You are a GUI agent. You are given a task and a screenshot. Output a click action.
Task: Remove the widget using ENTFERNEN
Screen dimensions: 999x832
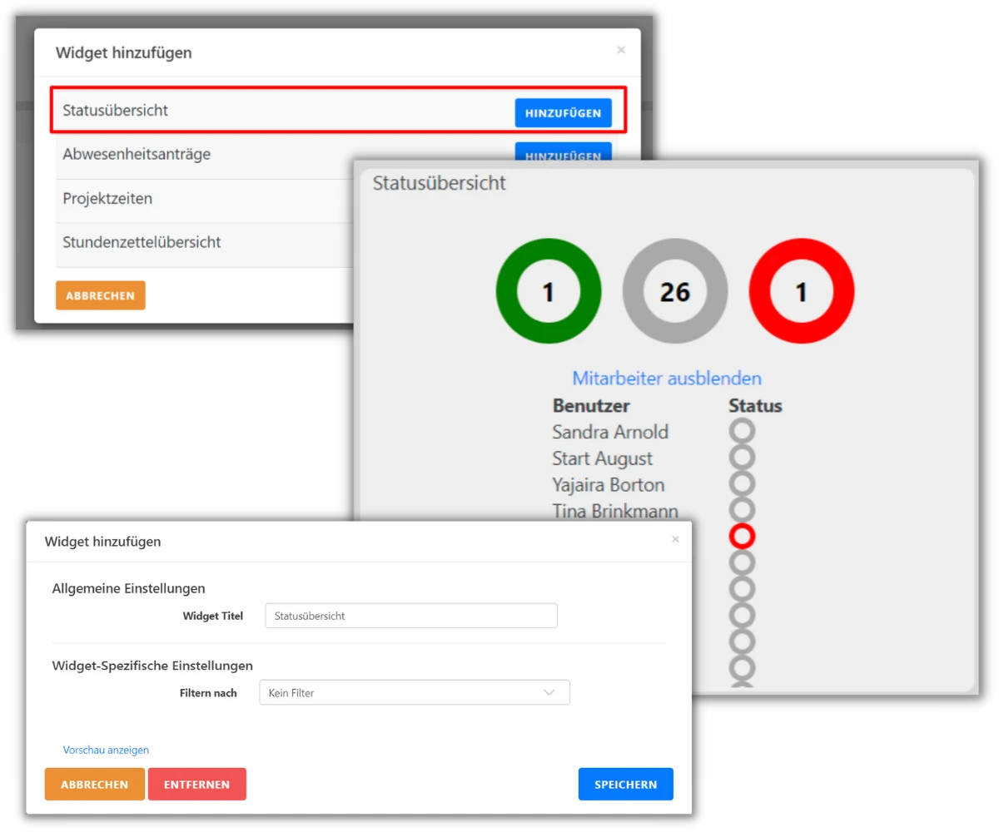(197, 784)
